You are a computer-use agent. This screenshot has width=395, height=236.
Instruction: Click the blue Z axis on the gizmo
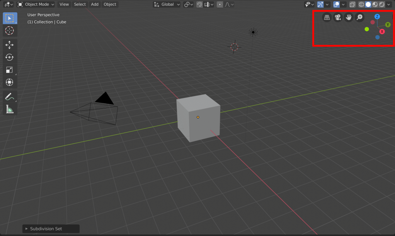[x=377, y=17]
